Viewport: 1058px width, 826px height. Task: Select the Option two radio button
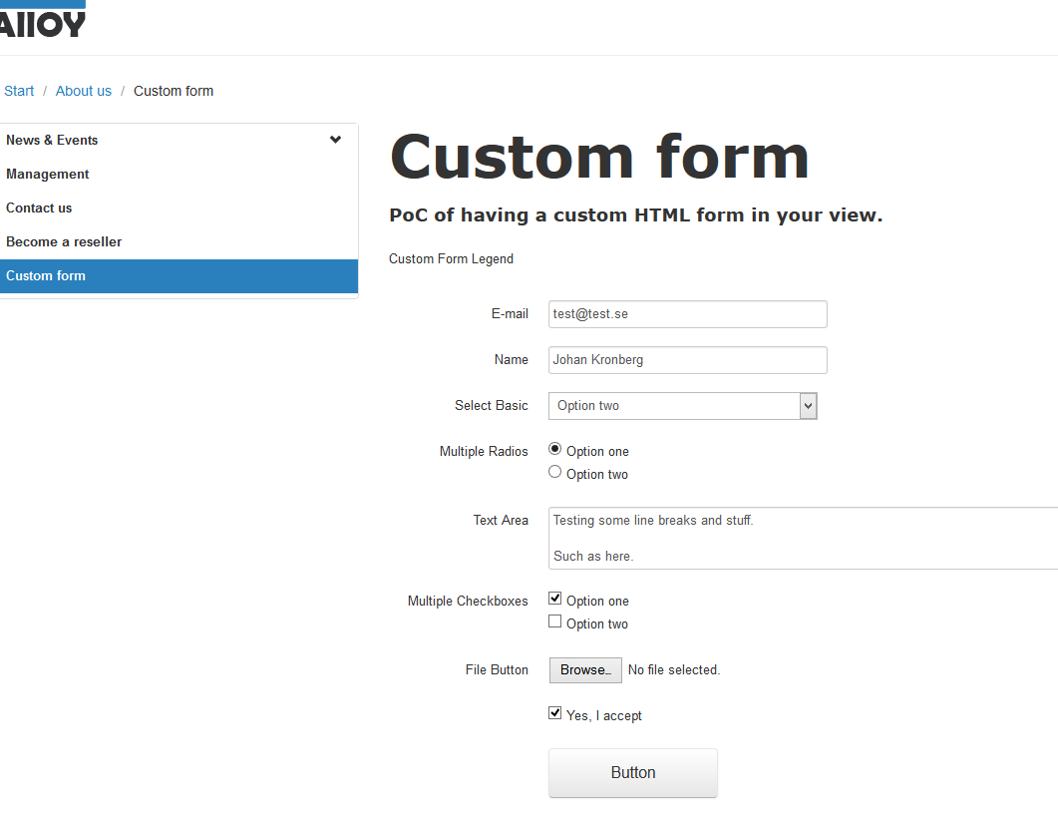click(x=554, y=471)
